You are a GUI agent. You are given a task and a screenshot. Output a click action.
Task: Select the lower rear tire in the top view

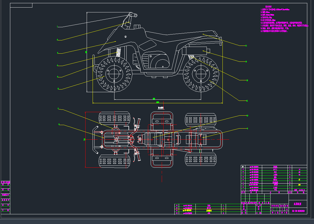[x=201, y=159]
